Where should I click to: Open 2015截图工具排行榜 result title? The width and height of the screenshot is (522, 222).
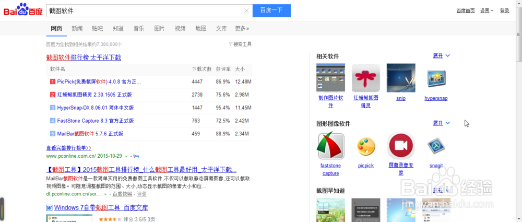tap(141, 169)
